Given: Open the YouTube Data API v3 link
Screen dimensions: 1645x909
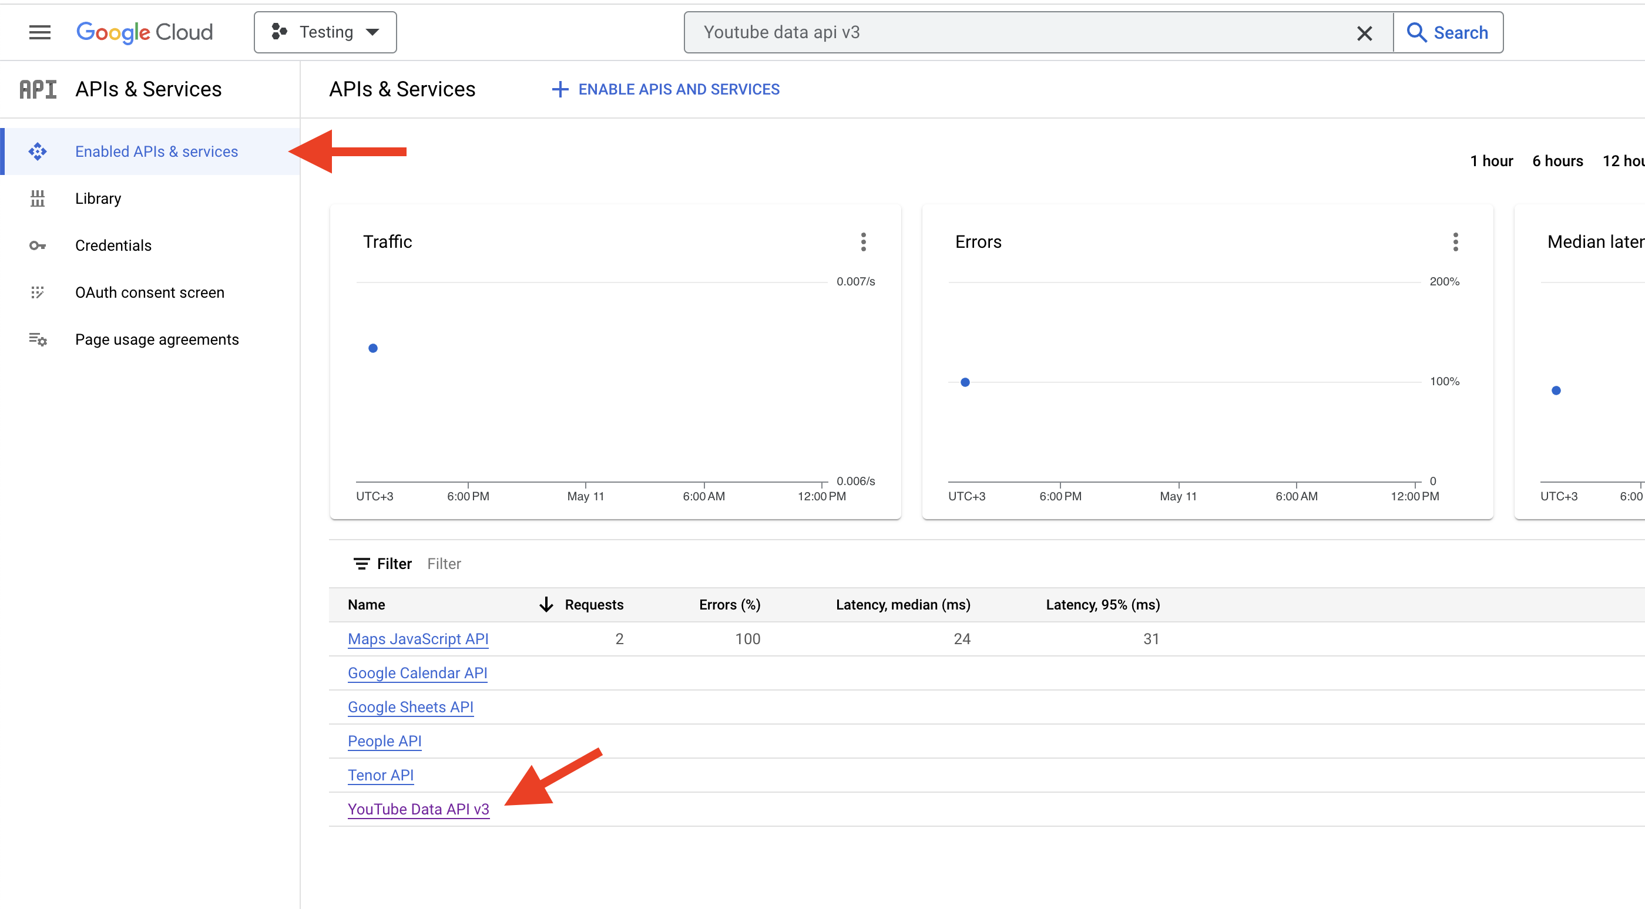Looking at the screenshot, I should (419, 809).
